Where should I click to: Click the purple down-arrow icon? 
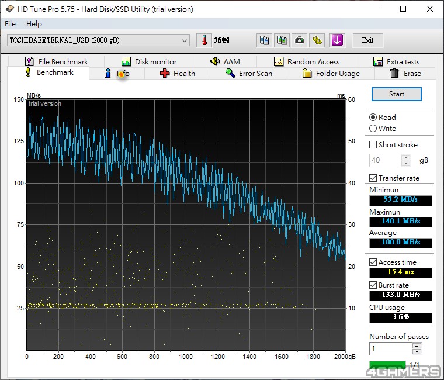[x=337, y=40]
